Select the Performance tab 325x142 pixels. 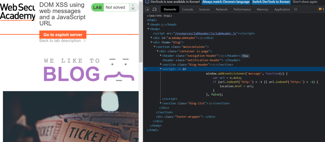(242, 9)
